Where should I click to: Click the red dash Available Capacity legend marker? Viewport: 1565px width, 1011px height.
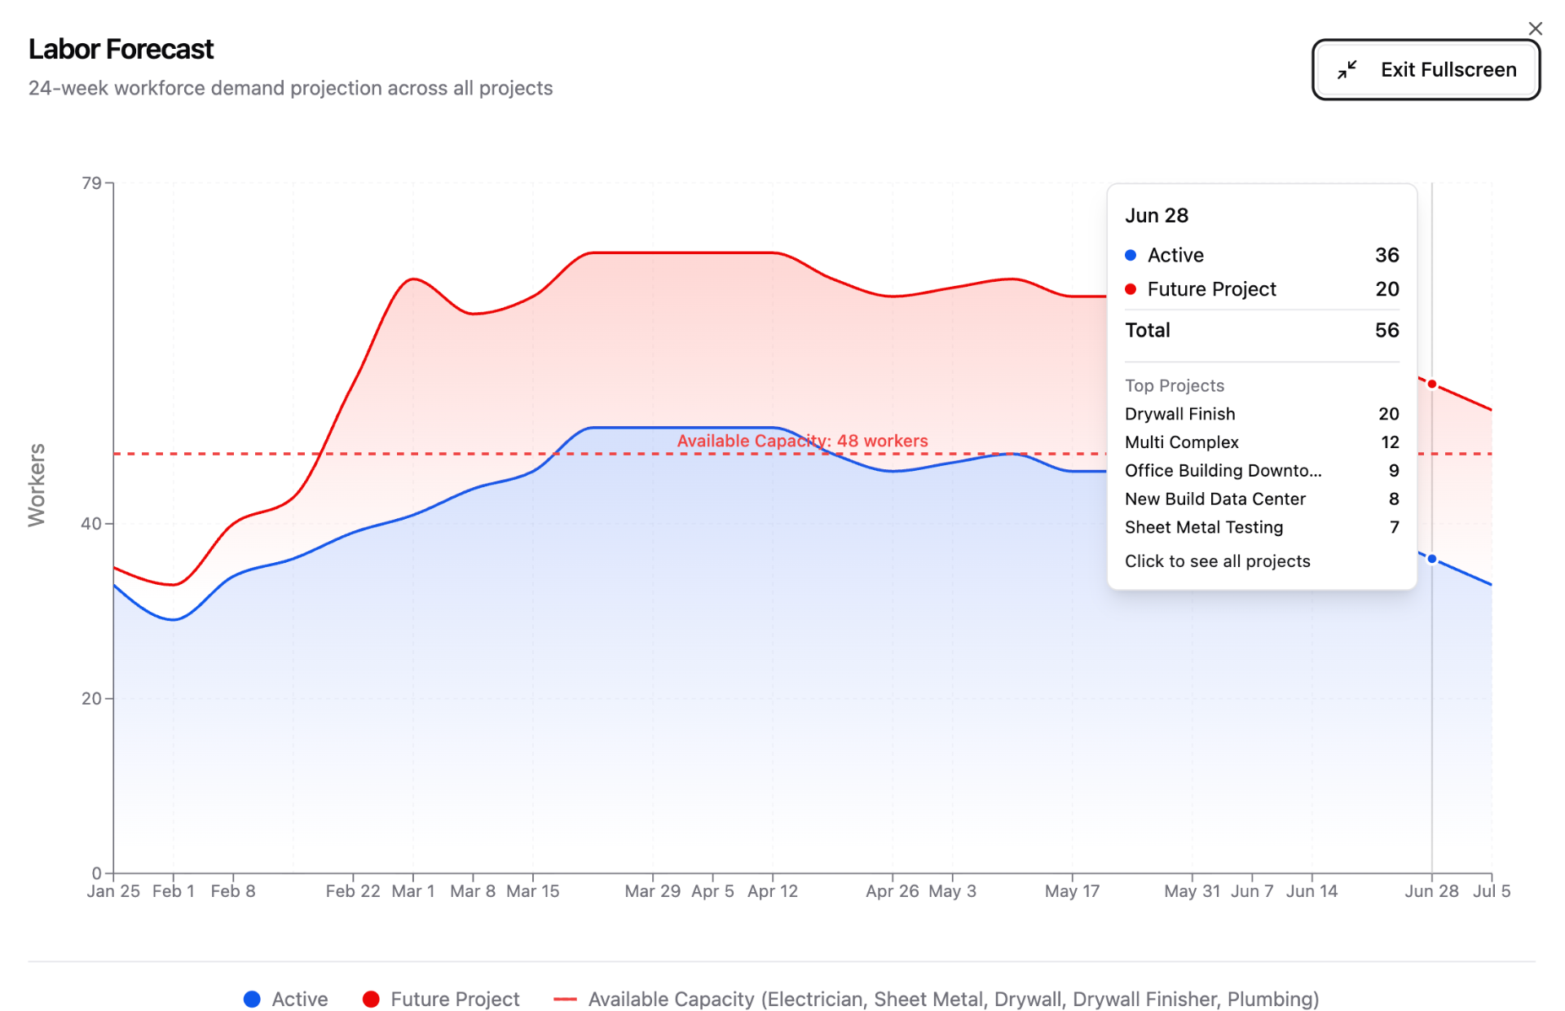[x=565, y=999]
